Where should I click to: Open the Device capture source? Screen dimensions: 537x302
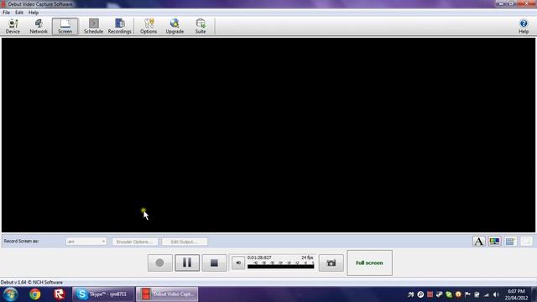tap(13, 26)
